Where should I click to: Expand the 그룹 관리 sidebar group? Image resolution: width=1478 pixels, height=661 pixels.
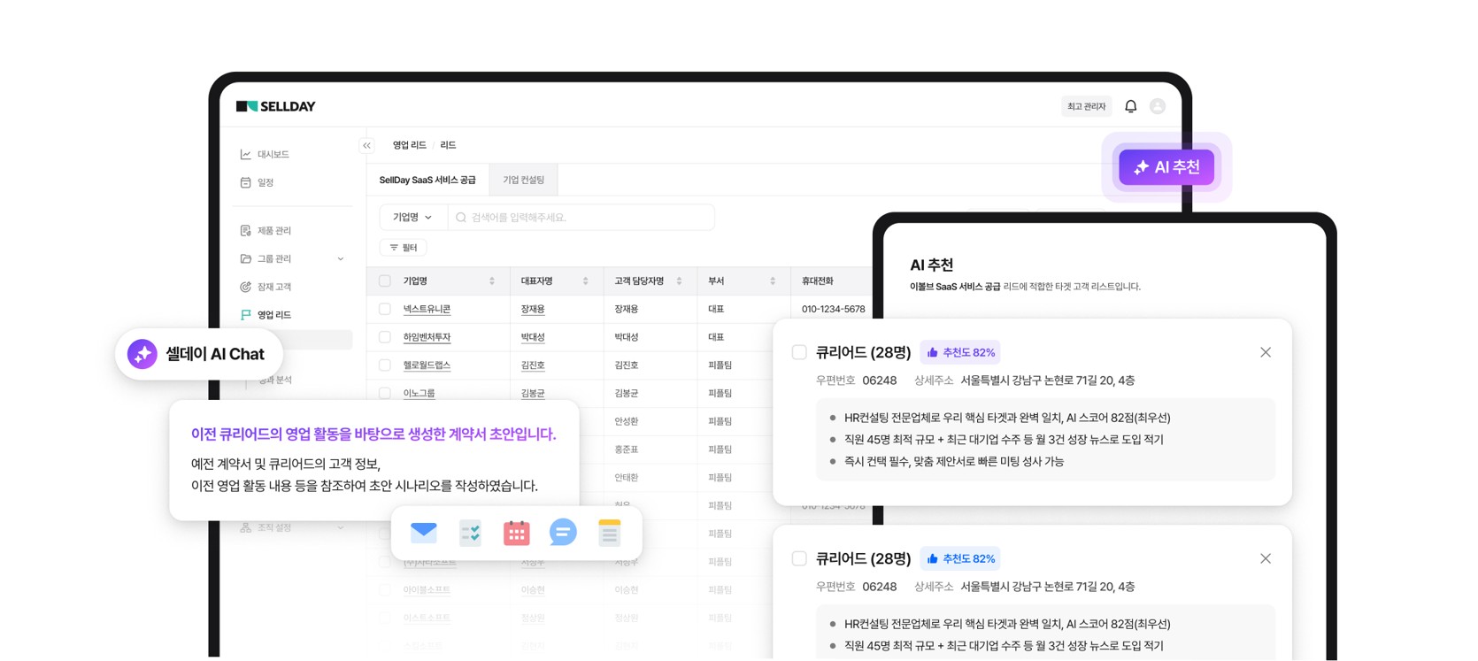pos(341,259)
